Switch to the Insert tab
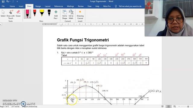This screenshot has height=108, width=193. (x=21, y=6)
